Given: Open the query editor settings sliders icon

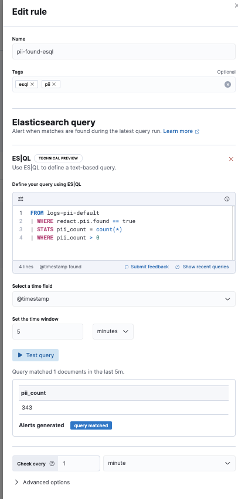Looking at the screenshot, I should coord(21,199).
